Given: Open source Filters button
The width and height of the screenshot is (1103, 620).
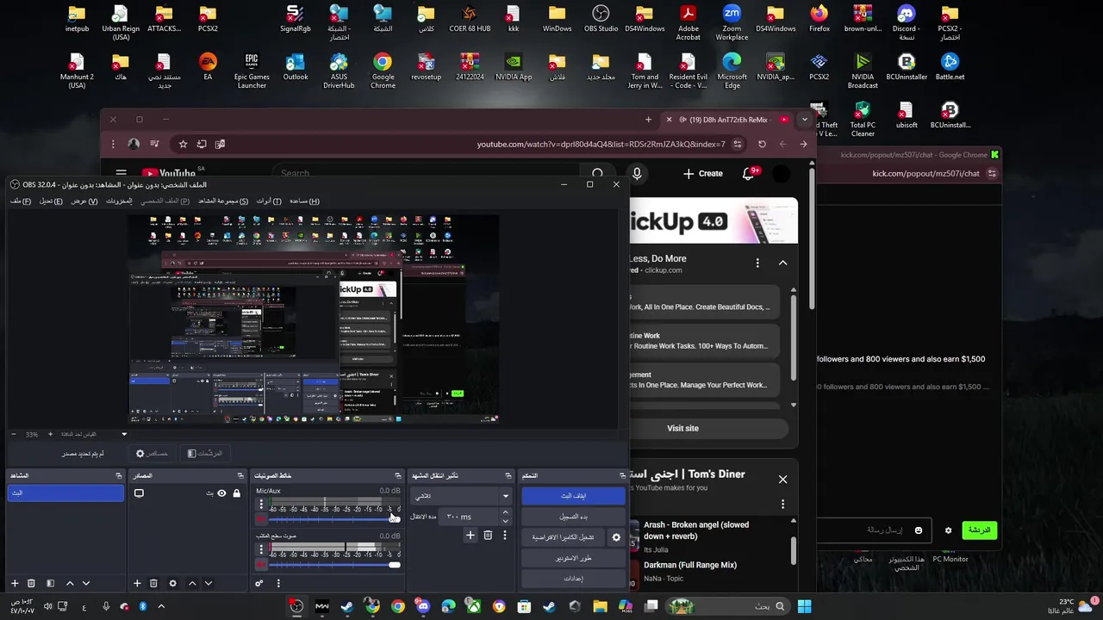Looking at the screenshot, I should [205, 453].
